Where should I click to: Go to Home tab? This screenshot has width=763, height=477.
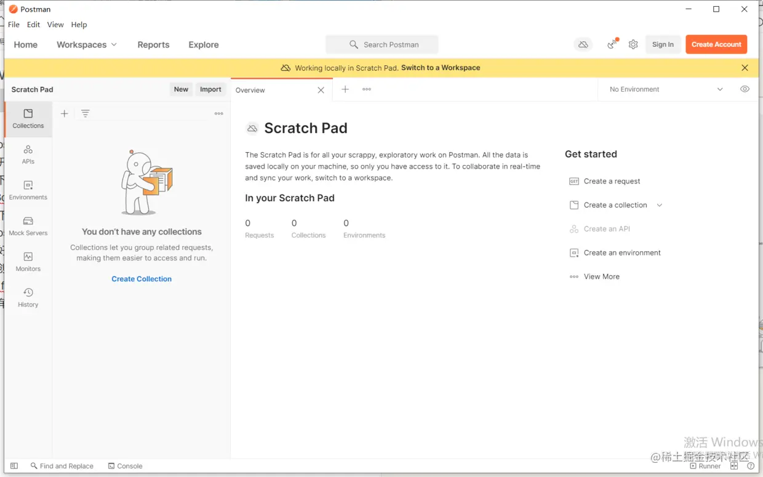coord(26,44)
